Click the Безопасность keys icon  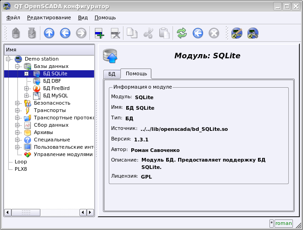(x=28, y=103)
